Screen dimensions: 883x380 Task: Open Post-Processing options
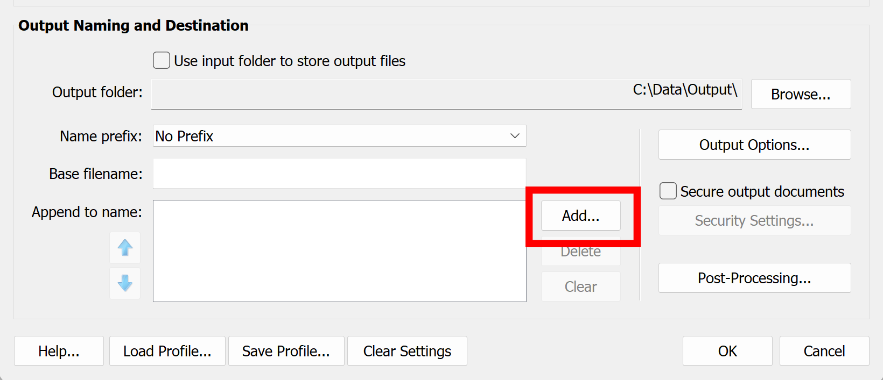coord(754,278)
